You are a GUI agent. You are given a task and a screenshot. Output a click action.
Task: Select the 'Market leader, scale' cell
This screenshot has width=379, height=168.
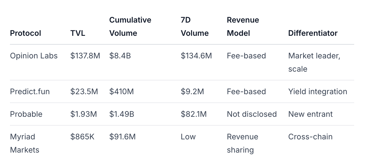pos(314,63)
